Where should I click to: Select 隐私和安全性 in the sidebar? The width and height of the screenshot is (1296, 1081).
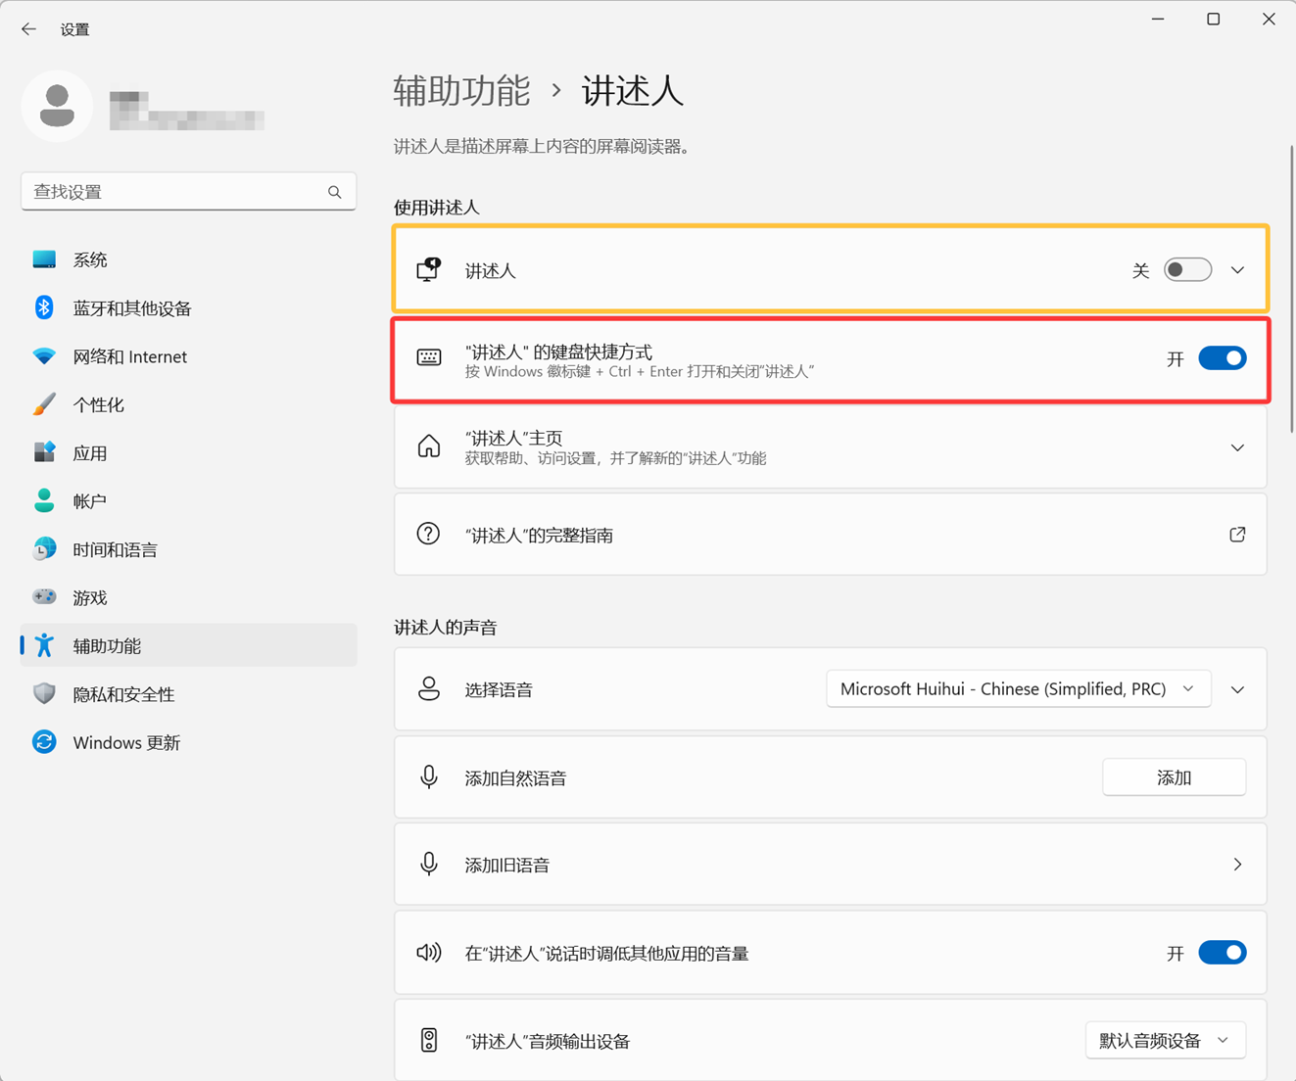189,694
